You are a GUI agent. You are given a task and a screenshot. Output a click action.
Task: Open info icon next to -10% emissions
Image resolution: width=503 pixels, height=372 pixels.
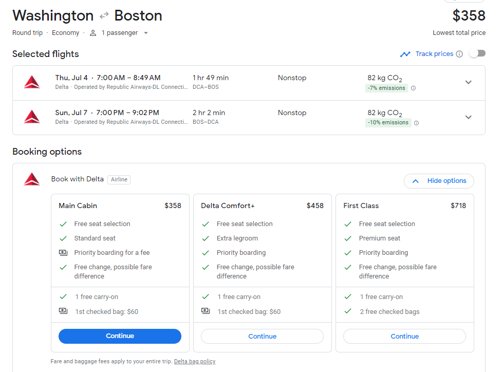coord(416,123)
